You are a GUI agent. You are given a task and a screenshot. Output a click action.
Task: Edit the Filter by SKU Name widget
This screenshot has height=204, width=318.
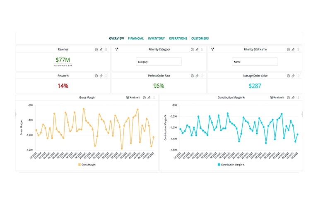point(293,49)
